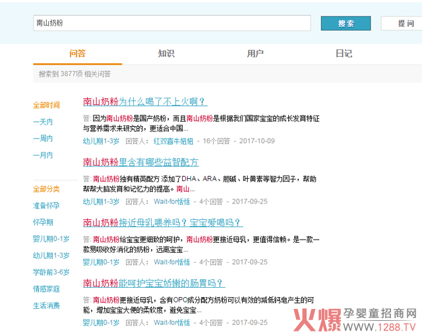Viewport: 422px width, 336px height.
Task: Click the answer snippet starting 南山奶粉更接近母乳，含有OPO
Action: (198, 305)
